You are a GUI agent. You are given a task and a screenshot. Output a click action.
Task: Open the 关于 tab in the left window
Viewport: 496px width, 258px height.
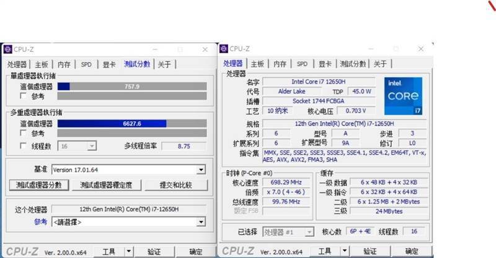[164, 64]
